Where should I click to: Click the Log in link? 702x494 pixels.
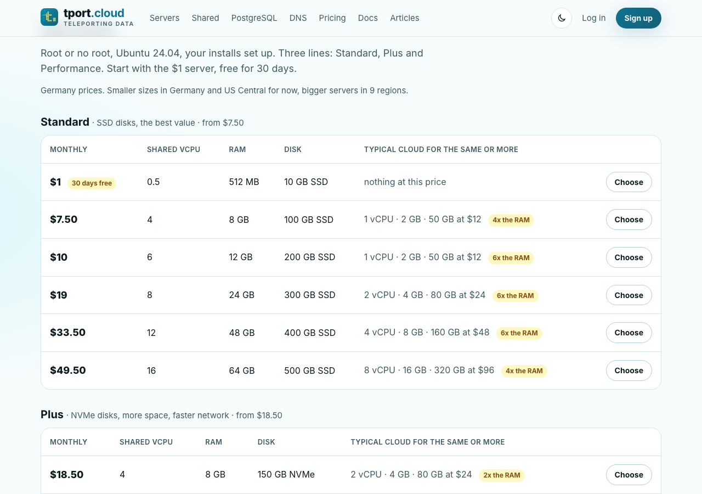coord(594,18)
